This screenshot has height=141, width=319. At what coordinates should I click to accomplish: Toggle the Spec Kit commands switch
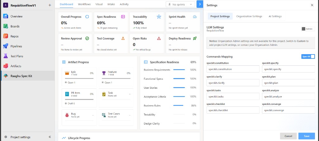tap(308, 56)
